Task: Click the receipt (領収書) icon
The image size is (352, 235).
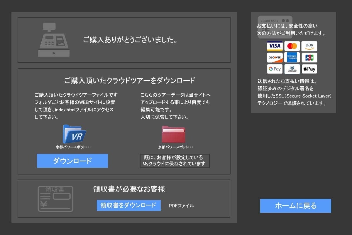Action: point(55,199)
